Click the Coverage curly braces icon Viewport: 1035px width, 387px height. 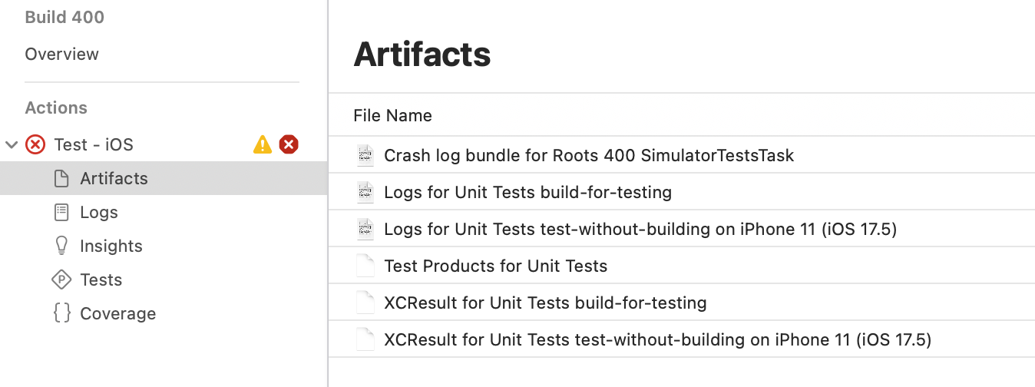point(61,313)
